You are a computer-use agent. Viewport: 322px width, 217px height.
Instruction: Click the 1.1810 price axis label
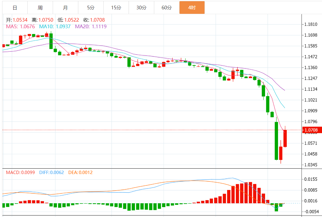tap(311, 24)
